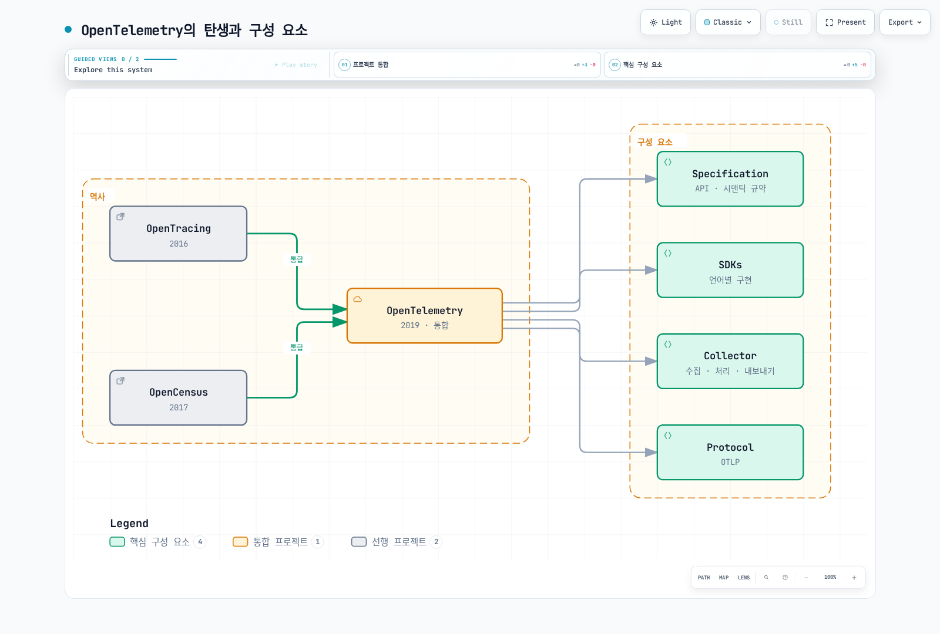
Task: Open guided view 01 프로젝트 통합
Action: [x=467, y=65]
